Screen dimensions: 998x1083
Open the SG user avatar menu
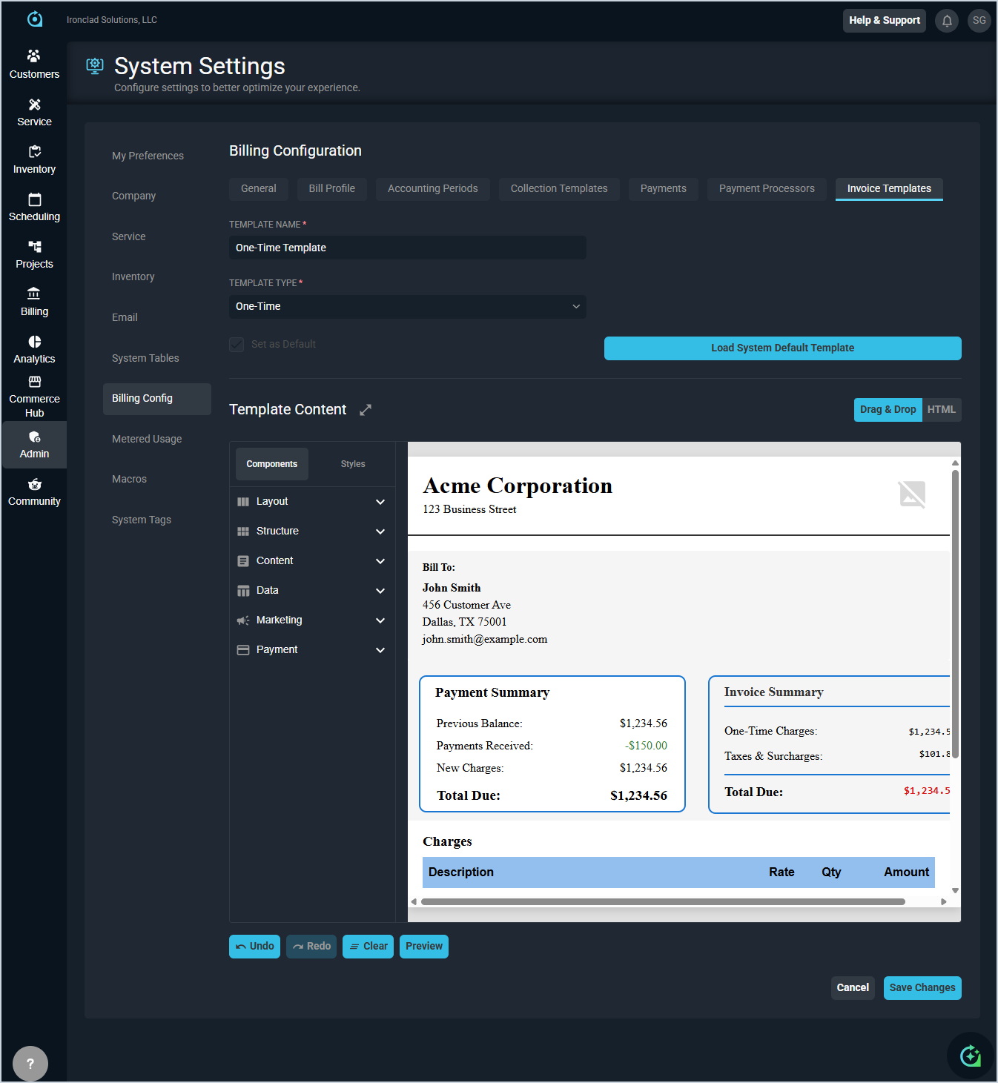pos(979,21)
